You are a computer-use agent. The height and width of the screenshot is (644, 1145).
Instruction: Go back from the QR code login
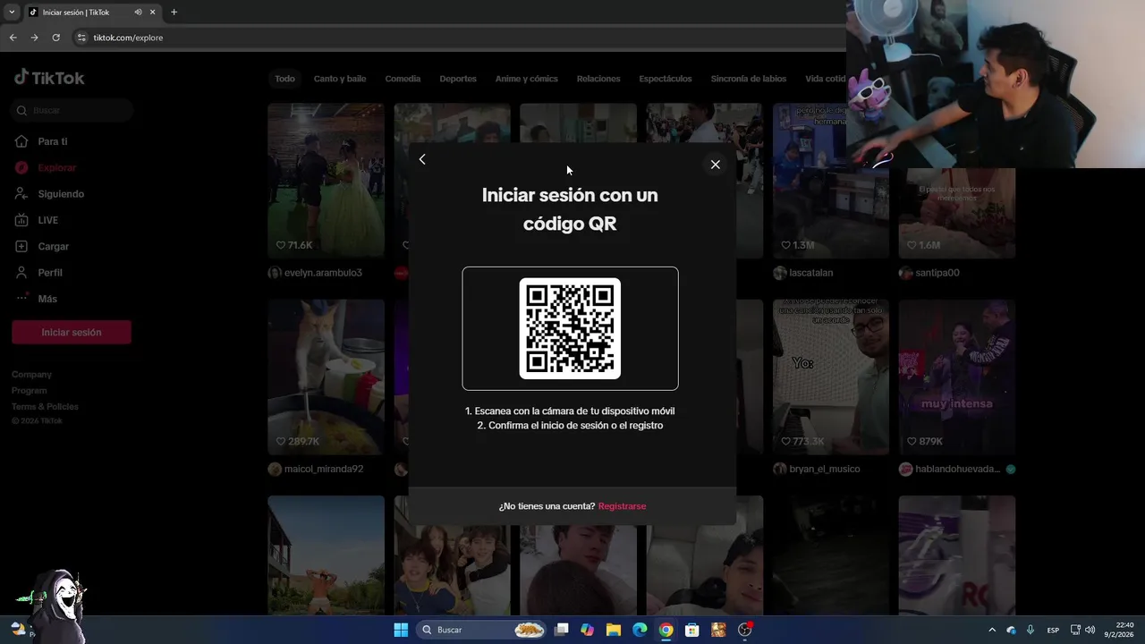tap(422, 159)
